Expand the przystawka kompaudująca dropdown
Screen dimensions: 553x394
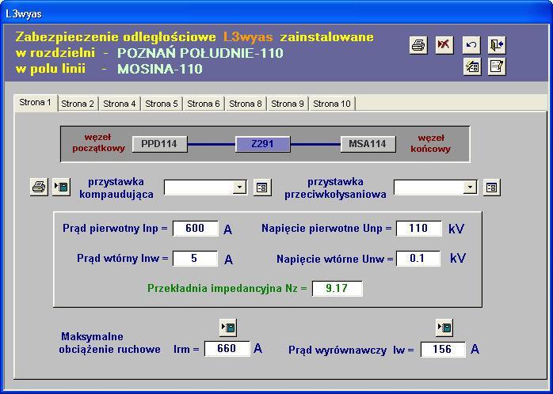(239, 187)
